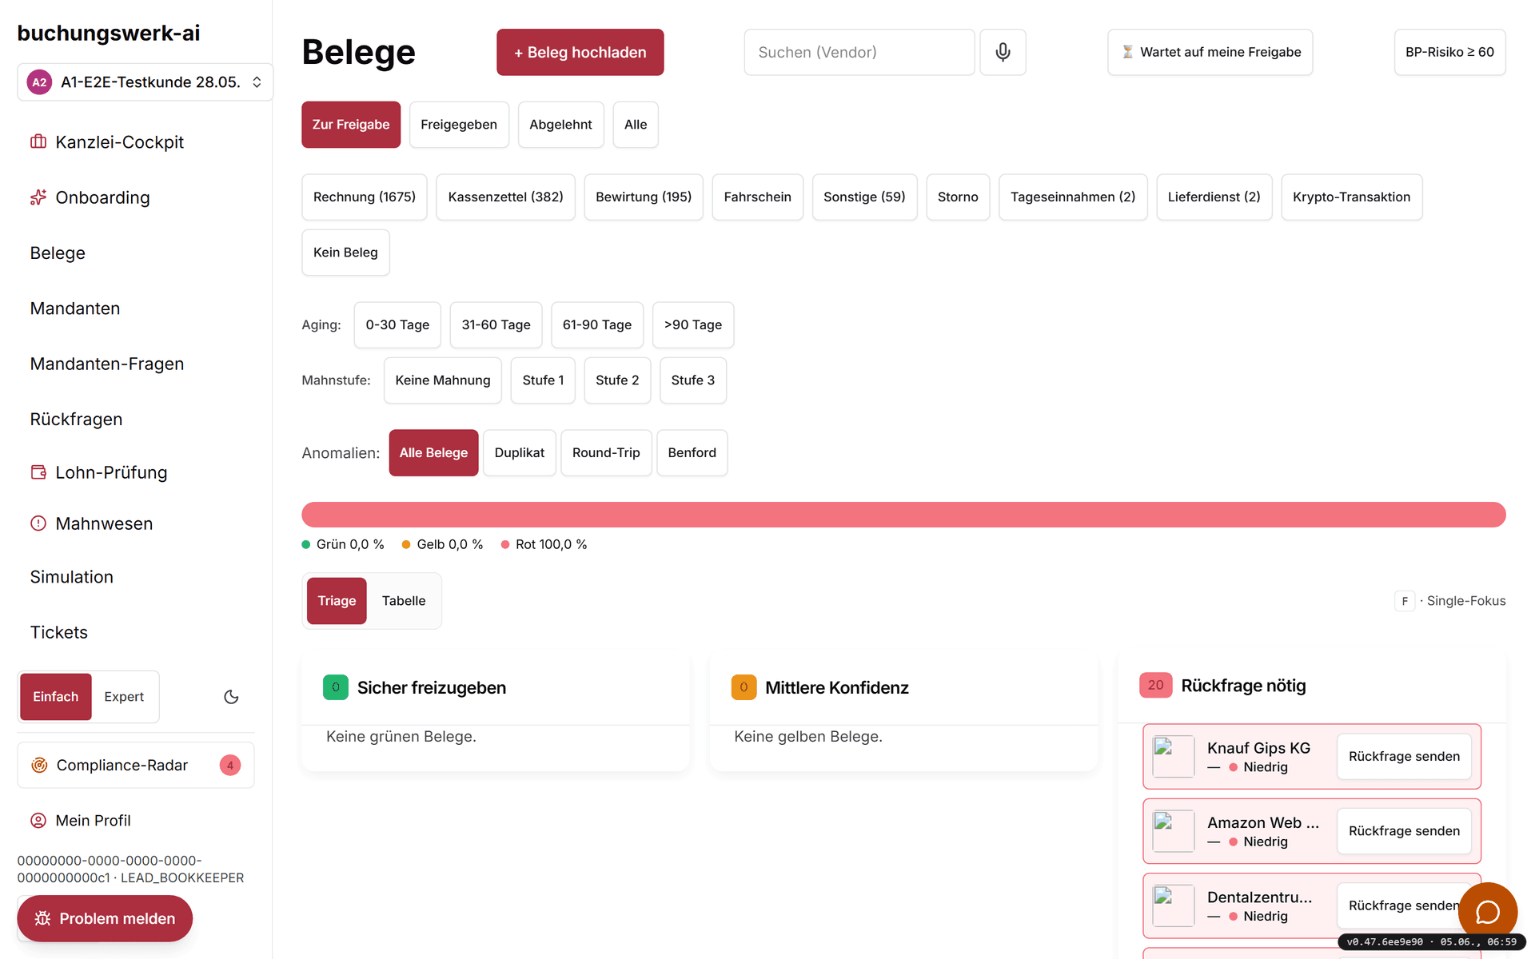Click the Suchen (Vendor) search field

859,52
